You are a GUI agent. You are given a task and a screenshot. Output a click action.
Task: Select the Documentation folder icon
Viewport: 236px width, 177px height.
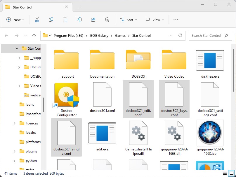click(x=102, y=60)
